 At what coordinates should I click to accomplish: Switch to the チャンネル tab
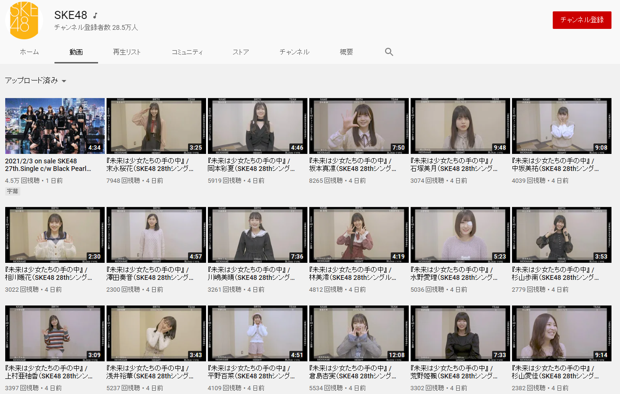tap(295, 52)
